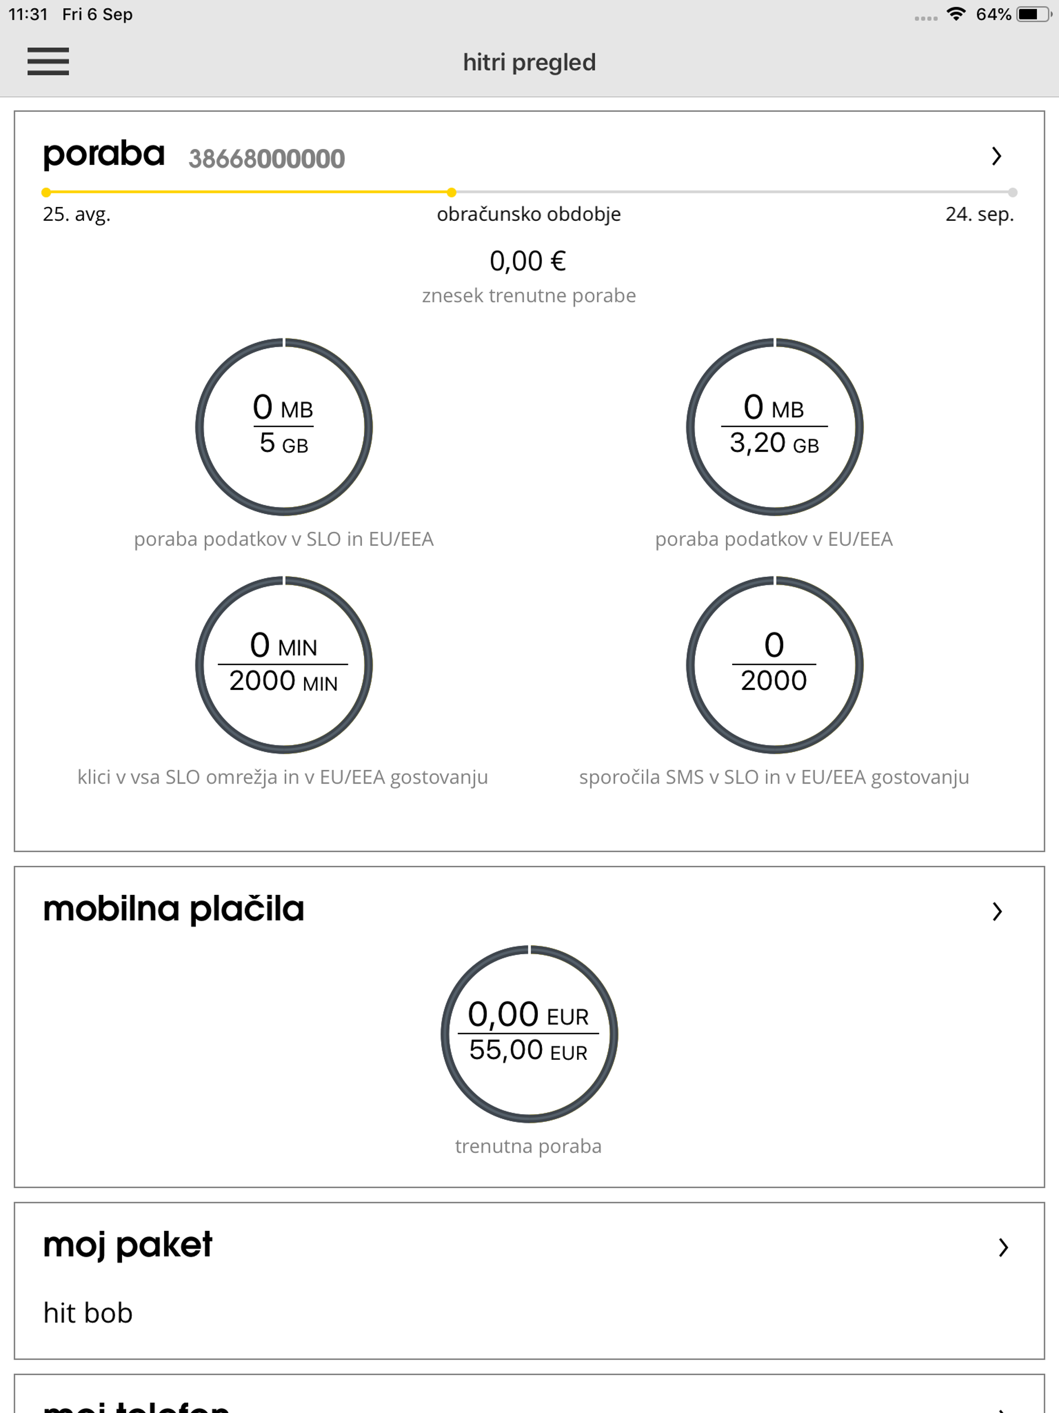
Task: Tap the 0,00 € current usage amount
Action: tap(527, 261)
